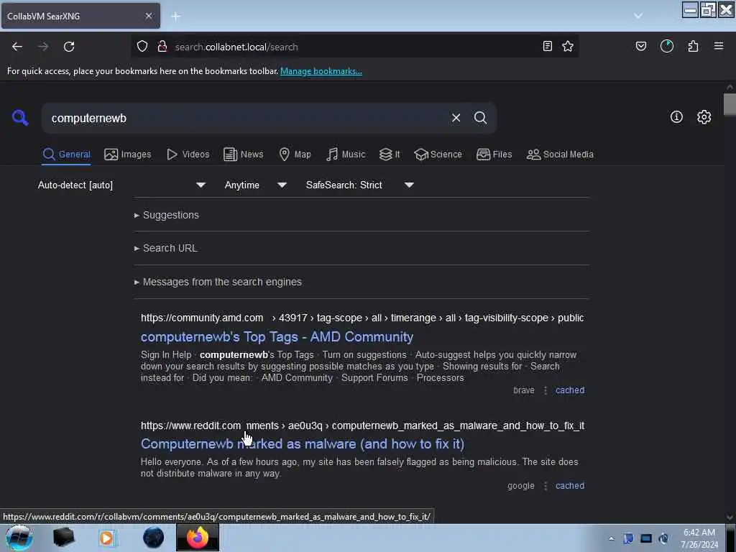
Task: Show hidden tray icons arrow
Action: [x=611, y=538]
